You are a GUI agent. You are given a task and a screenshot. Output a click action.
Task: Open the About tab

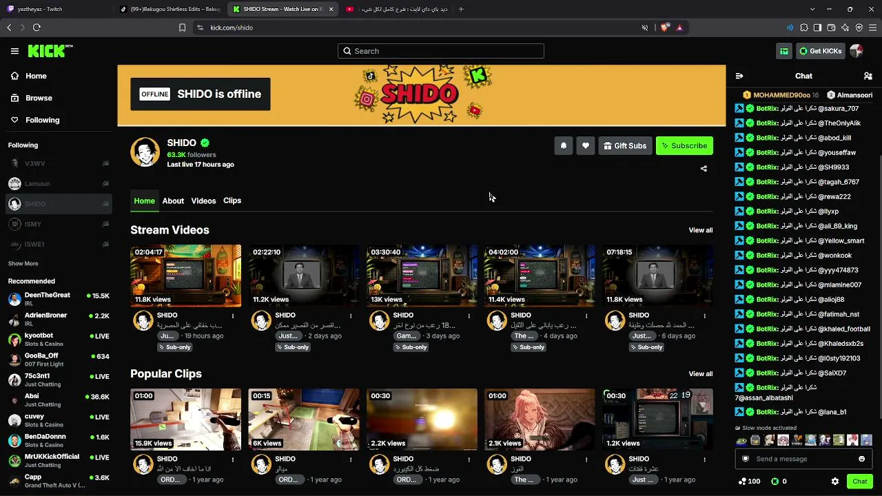click(173, 200)
